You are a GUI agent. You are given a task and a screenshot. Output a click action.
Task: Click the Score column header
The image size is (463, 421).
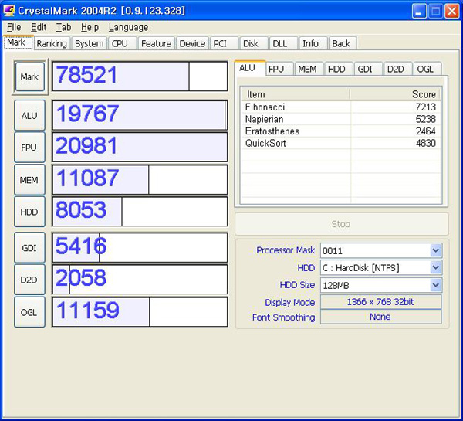[395, 94]
